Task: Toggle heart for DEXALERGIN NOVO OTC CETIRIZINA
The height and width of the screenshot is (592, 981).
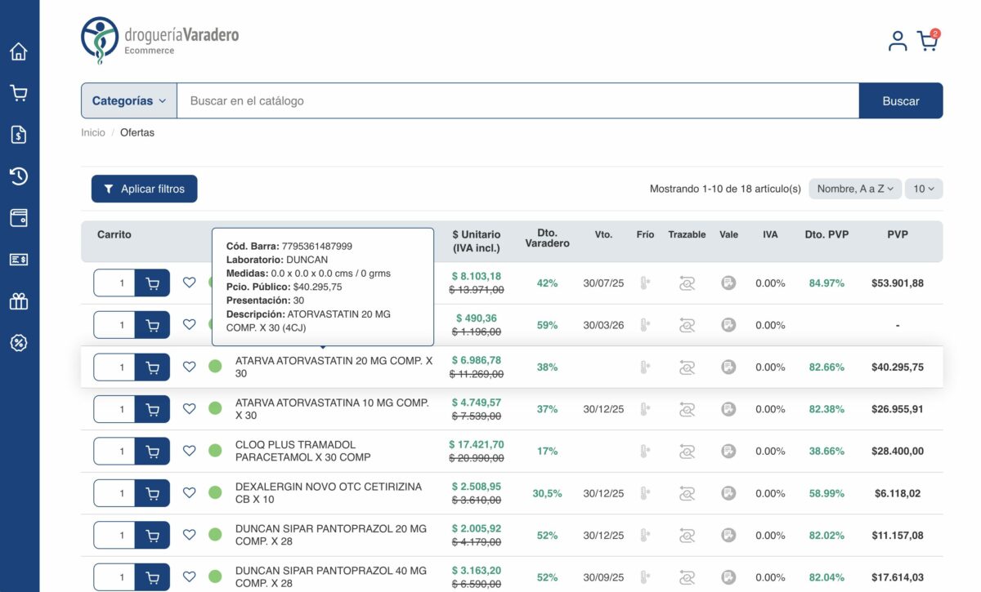Action: pyautogui.click(x=189, y=493)
